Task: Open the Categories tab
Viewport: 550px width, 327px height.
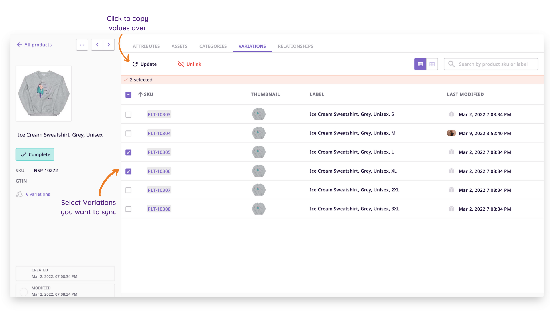Action: pyautogui.click(x=213, y=46)
